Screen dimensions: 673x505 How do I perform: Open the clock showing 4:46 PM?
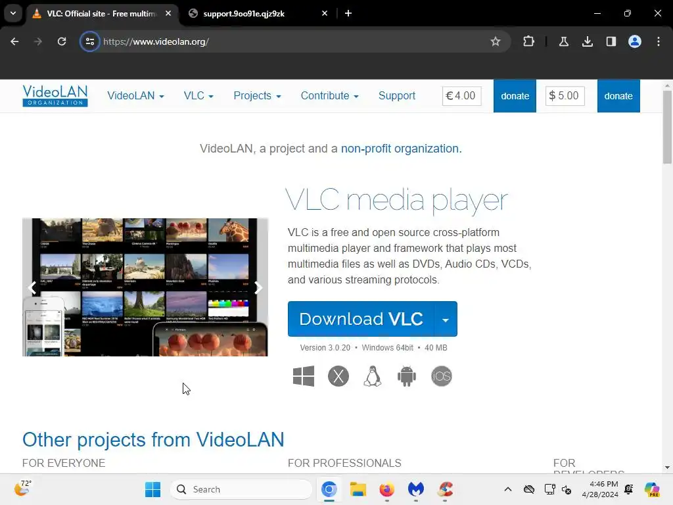coord(600,489)
